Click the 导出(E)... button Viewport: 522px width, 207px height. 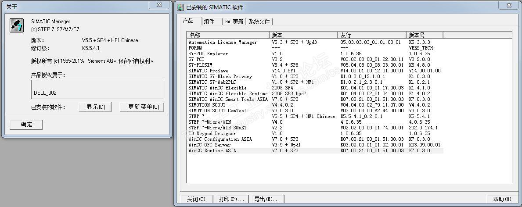(x=267, y=199)
